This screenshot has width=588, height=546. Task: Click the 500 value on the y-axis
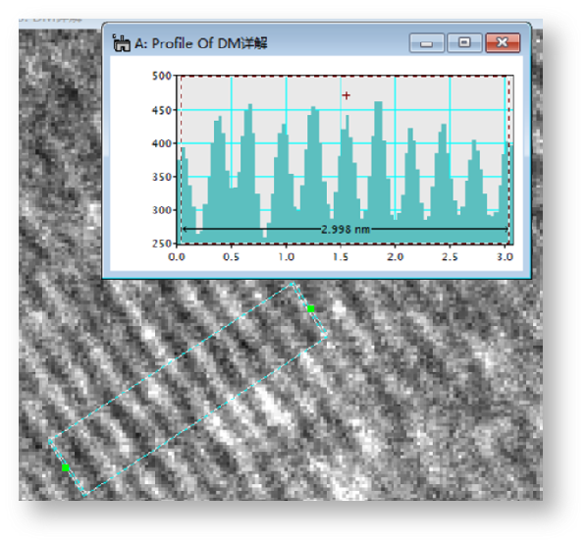tap(162, 76)
